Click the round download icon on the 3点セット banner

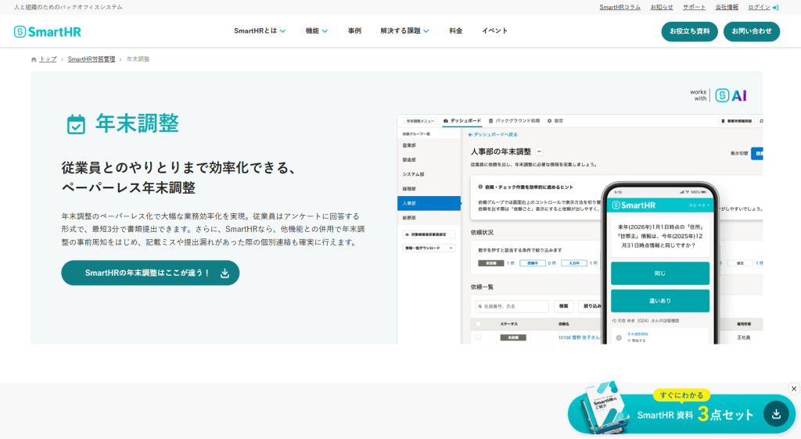pos(776,414)
